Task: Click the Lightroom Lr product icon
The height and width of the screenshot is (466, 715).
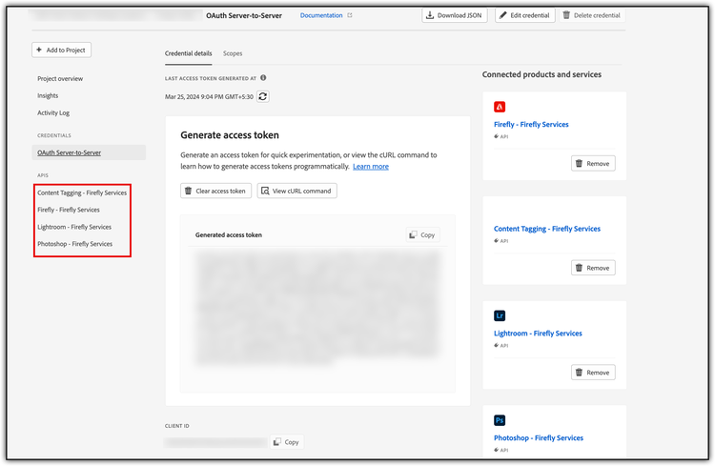Action: (x=500, y=315)
